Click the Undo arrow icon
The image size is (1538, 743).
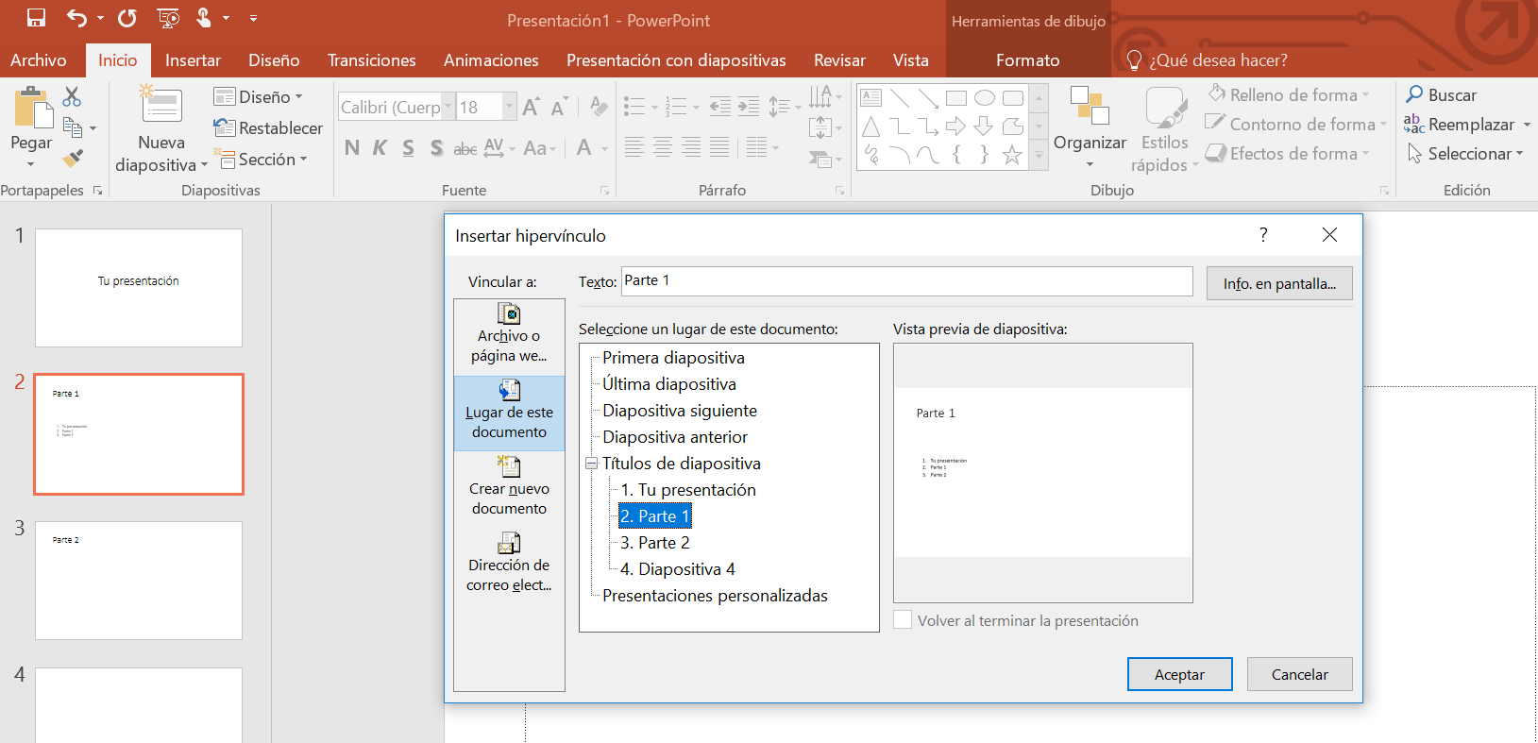click(76, 18)
